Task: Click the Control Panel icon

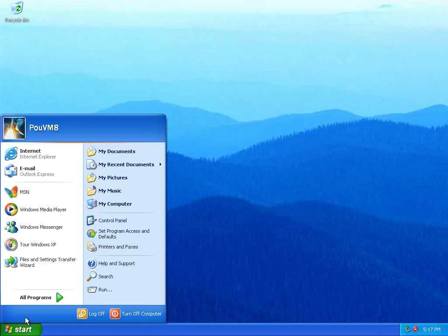Action: click(91, 220)
